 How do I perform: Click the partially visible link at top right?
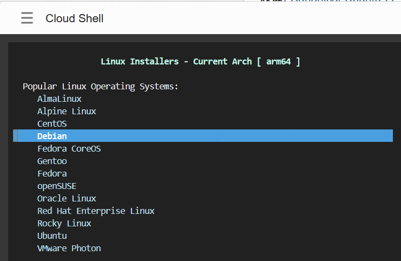(341, 2)
